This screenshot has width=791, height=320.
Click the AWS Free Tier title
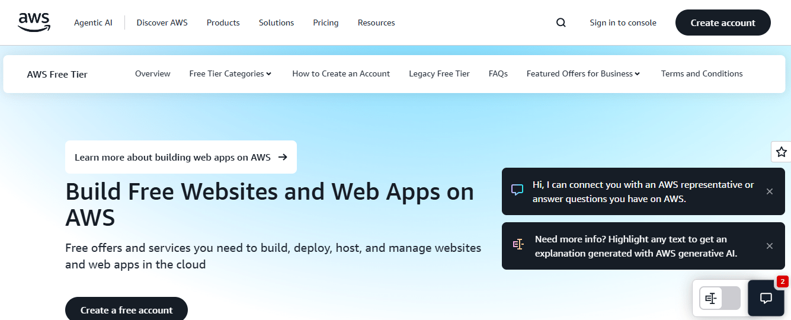(57, 75)
